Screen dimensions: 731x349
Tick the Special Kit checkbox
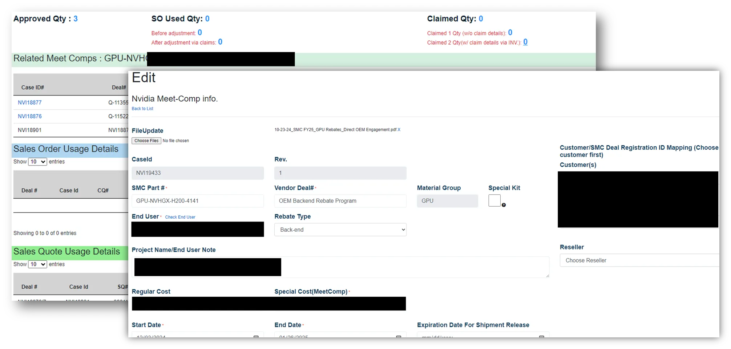pos(494,200)
